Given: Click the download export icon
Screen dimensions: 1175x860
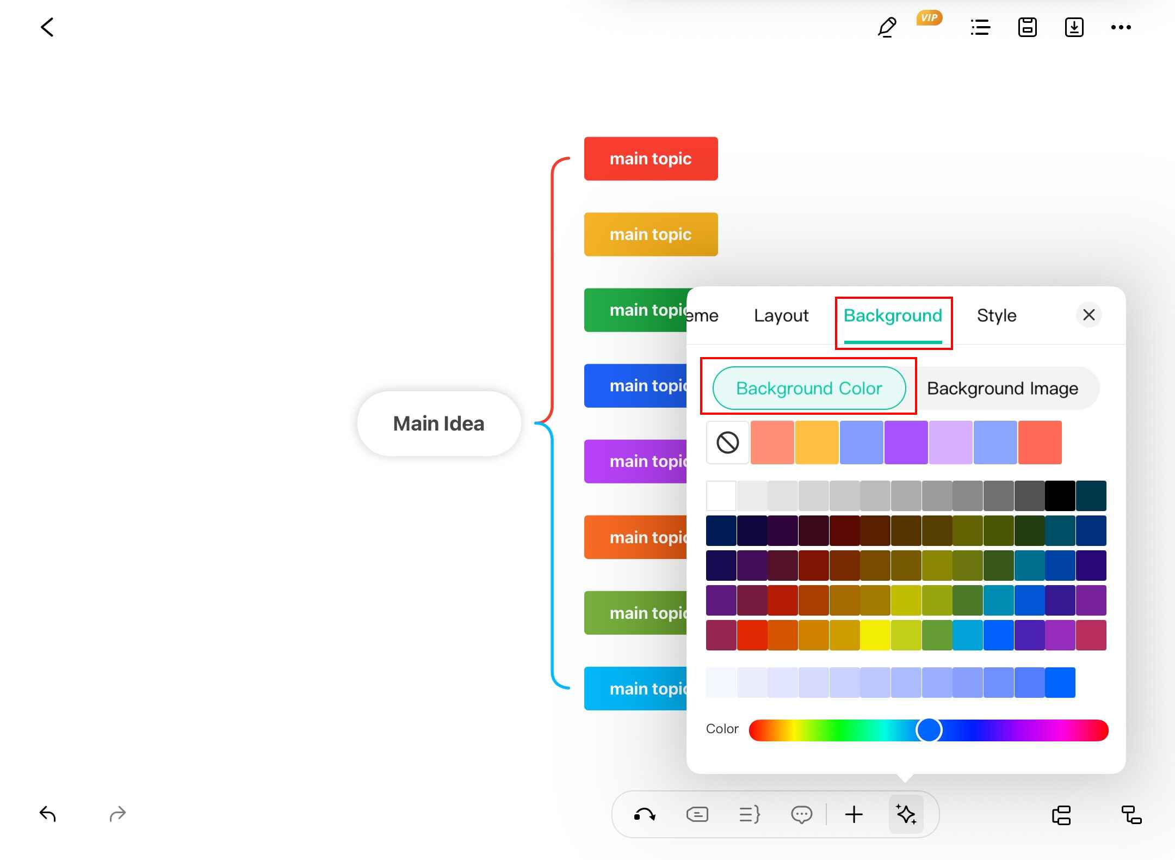Looking at the screenshot, I should [x=1074, y=27].
